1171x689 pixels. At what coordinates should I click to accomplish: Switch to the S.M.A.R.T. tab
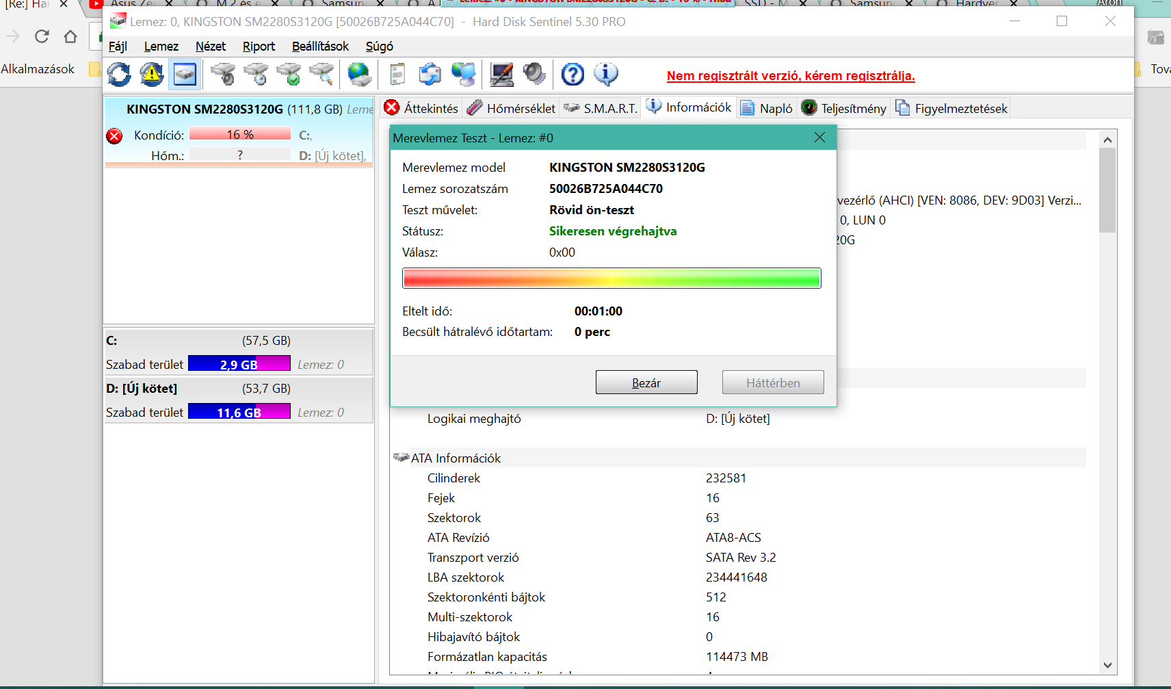601,108
